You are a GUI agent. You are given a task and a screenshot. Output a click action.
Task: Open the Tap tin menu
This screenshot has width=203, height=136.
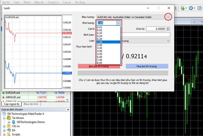(6, 2)
